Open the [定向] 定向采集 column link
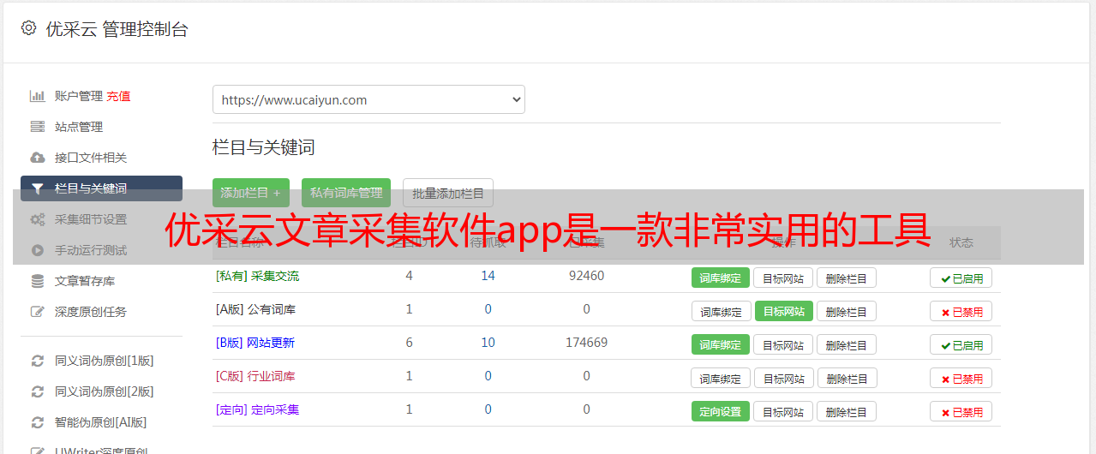 pyautogui.click(x=257, y=409)
